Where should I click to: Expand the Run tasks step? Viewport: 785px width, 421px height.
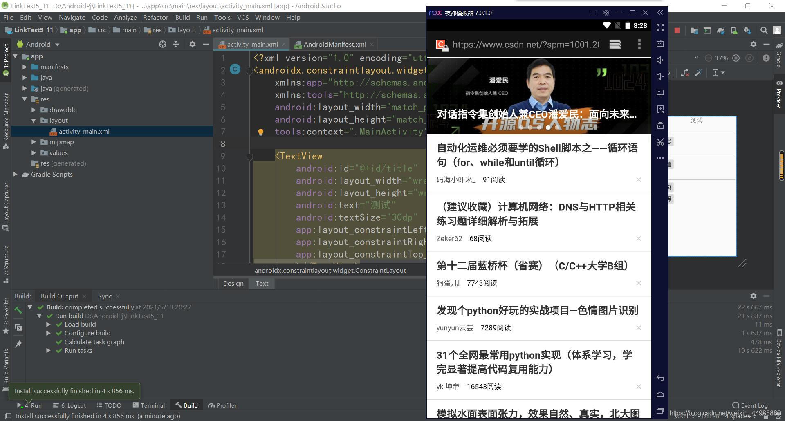[48, 350]
